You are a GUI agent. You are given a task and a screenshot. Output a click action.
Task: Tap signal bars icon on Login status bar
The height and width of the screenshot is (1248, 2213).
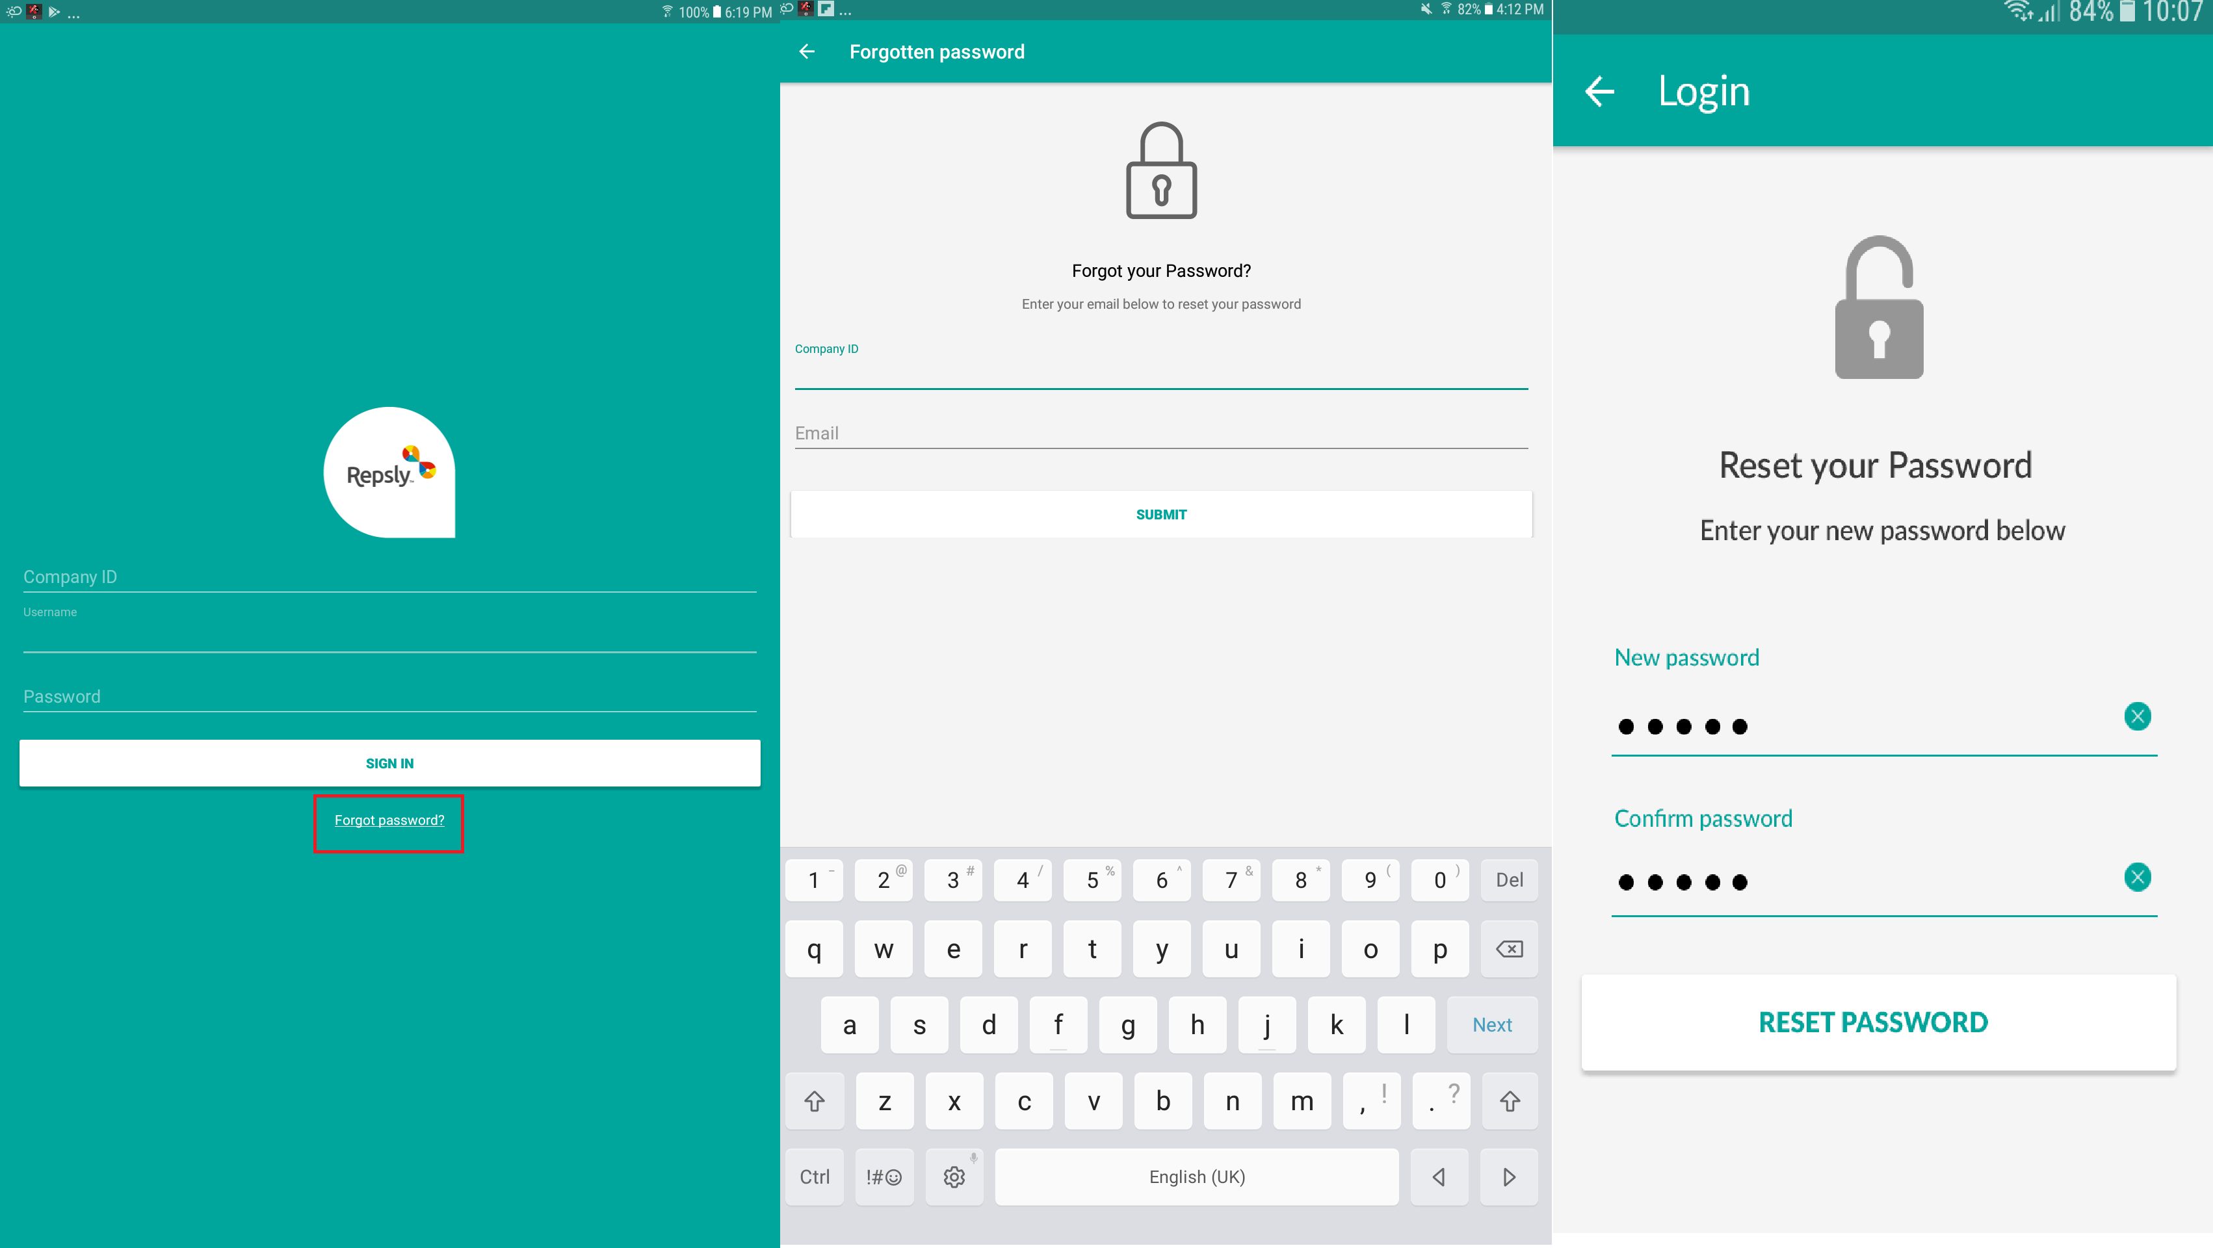coord(2050,11)
